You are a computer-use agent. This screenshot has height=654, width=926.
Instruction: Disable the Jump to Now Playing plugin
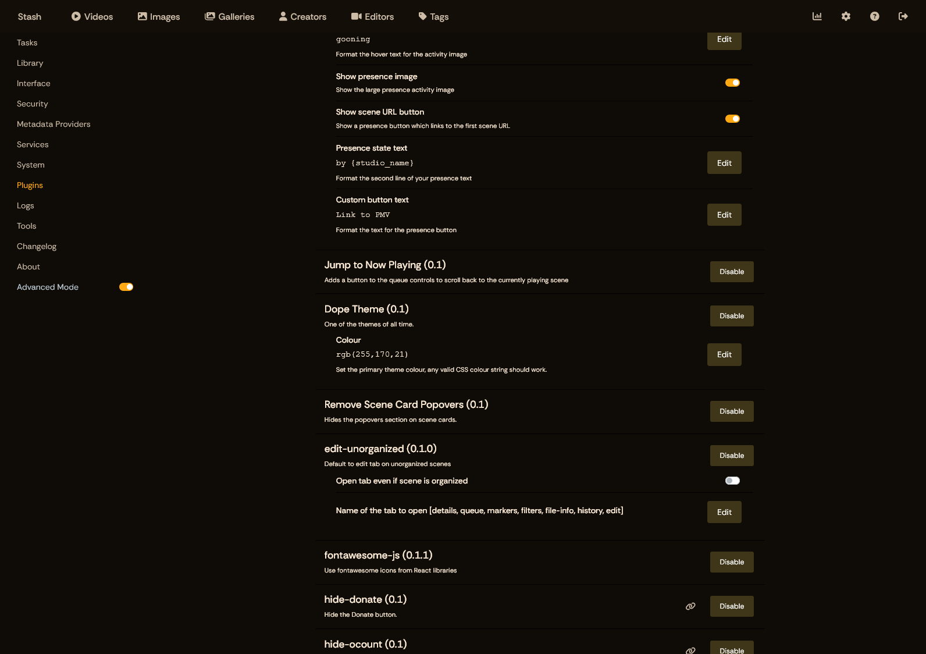[732, 272]
